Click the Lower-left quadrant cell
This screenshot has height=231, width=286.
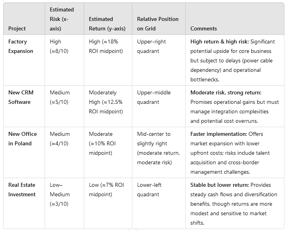149,190
